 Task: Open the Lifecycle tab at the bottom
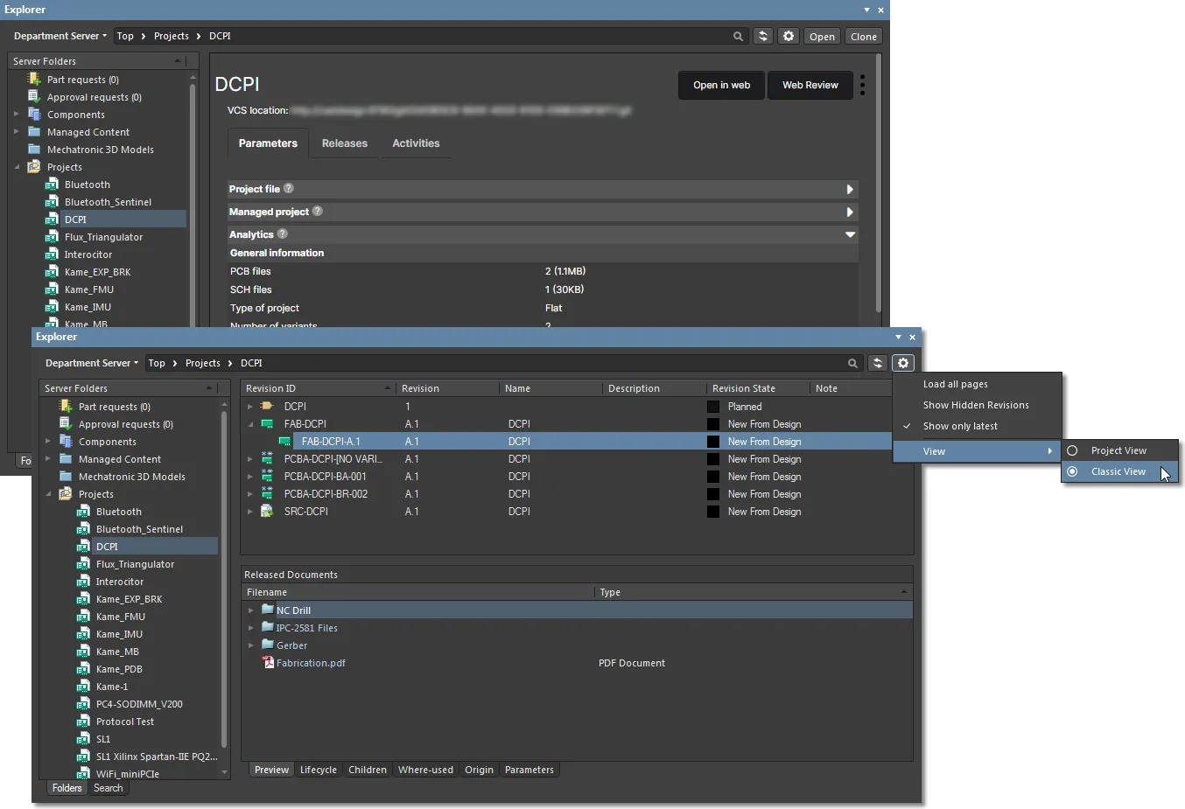click(319, 770)
